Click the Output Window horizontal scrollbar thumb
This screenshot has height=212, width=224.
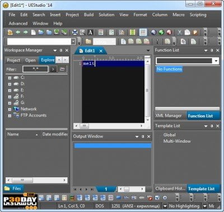[127, 189]
